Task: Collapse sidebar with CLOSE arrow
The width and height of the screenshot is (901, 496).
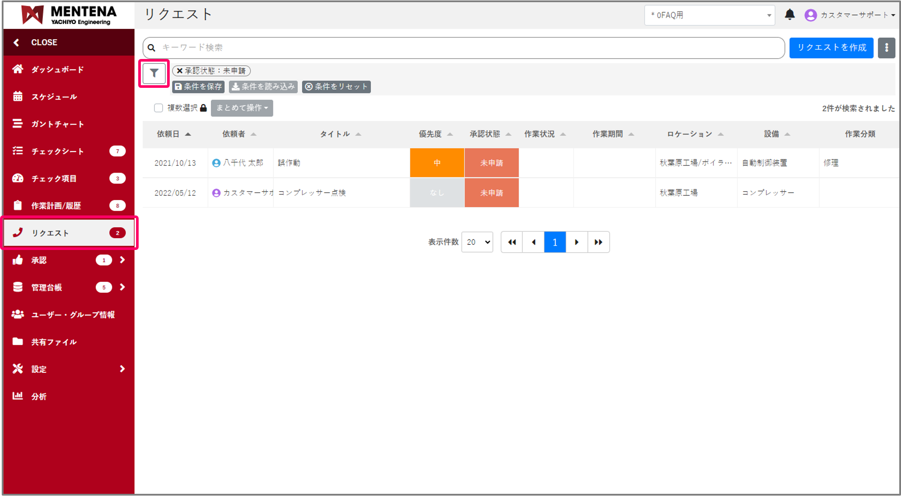Action: (17, 42)
